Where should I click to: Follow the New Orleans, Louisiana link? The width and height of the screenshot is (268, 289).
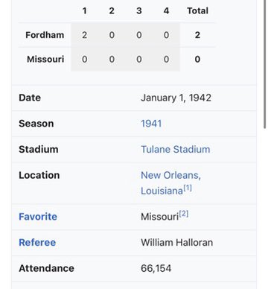pyautogui.click(x=170, y=183)
